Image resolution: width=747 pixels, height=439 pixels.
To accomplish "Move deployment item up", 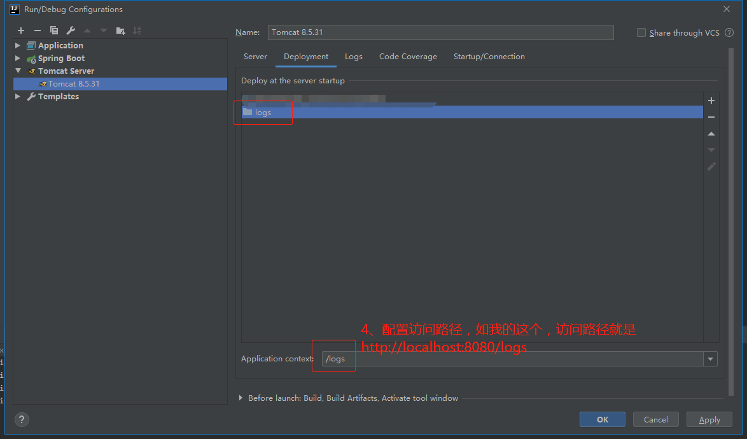I will 711,134.
